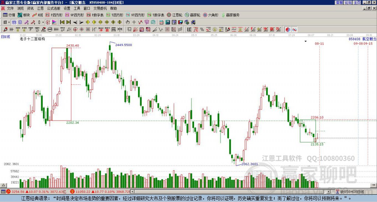Open 赢家服务 dollar-sign service
The image size is (377, 202).
click(x=230, y=15)
